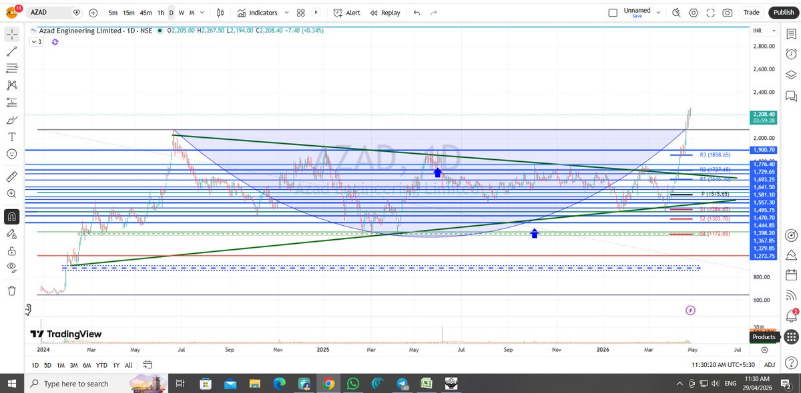Viewport: 801px width, 393px height.
Task: Hide all drawings with eye icon
Action: [11, 268]
